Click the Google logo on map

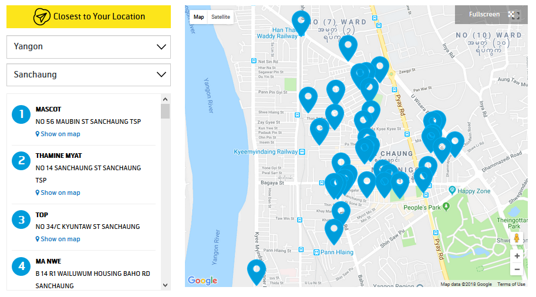pyautogui.click(x=203, y=280)
